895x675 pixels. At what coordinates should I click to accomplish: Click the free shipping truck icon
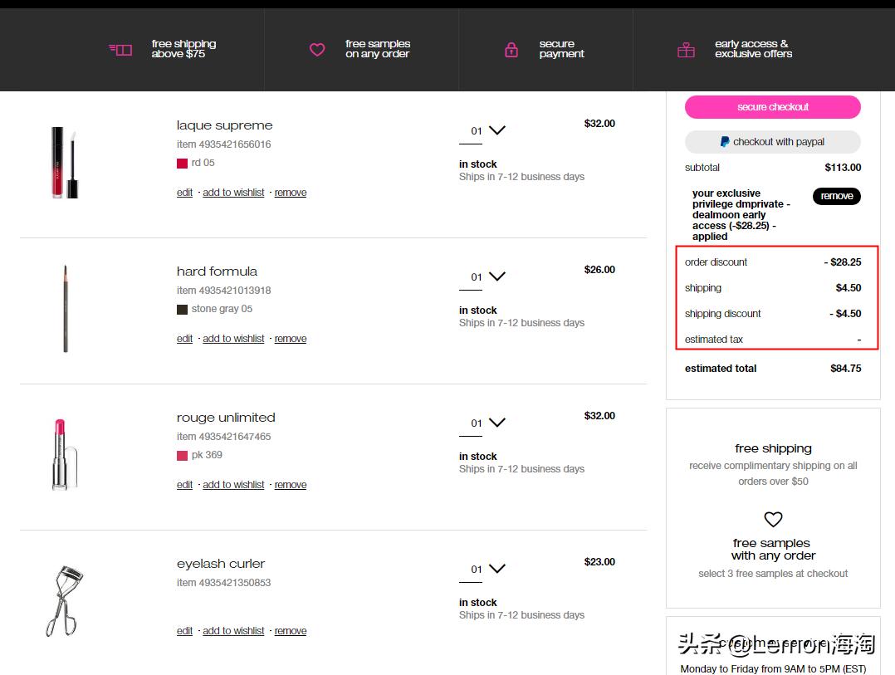[120, 50]
